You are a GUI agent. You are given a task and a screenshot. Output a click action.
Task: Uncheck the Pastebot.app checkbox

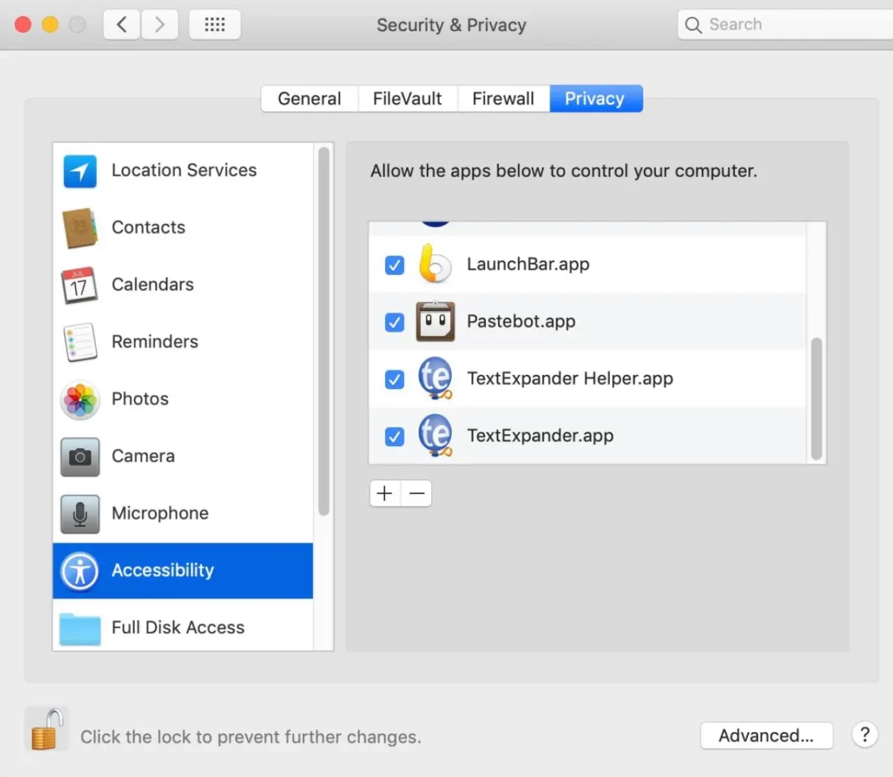(394, 322)
